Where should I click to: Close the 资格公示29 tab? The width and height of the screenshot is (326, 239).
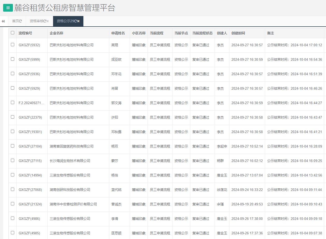pos(78,21)
